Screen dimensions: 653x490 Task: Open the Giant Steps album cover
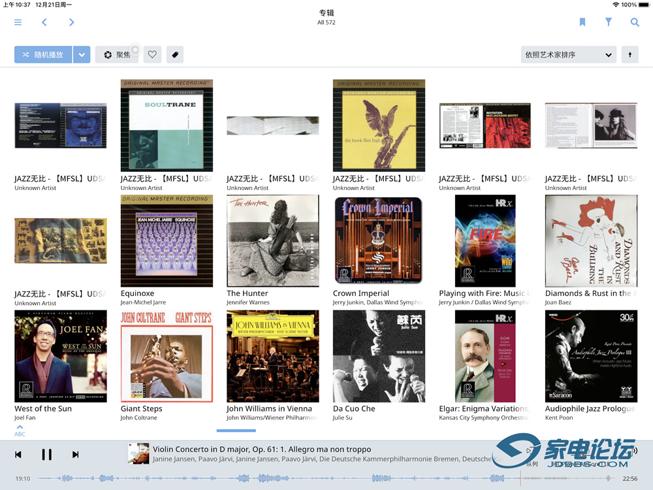pos(167,356)
